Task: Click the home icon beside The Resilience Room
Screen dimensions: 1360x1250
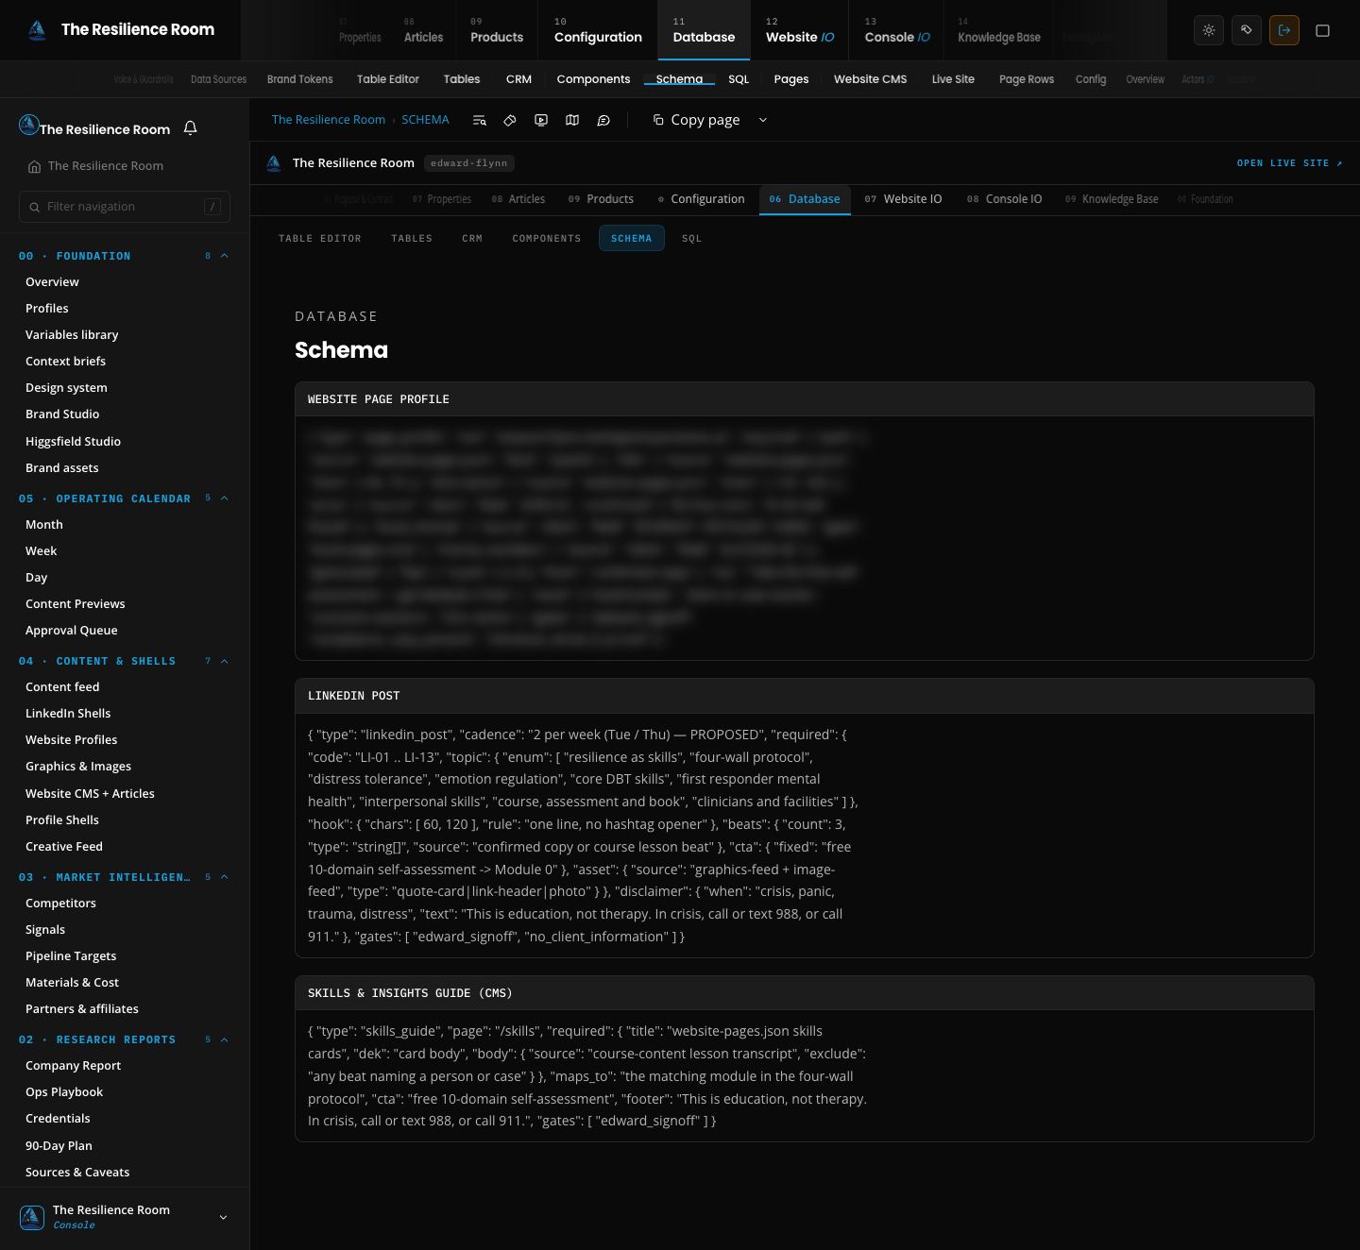Action: (x=34, y=166)
